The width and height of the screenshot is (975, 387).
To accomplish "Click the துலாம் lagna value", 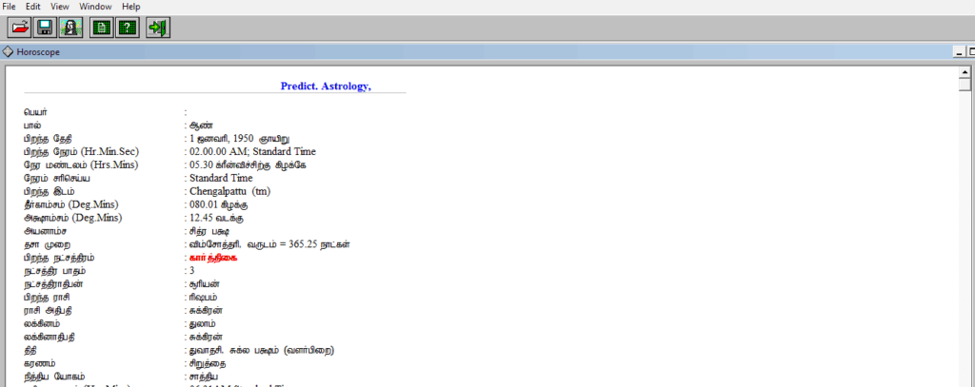I will (203, 323).
